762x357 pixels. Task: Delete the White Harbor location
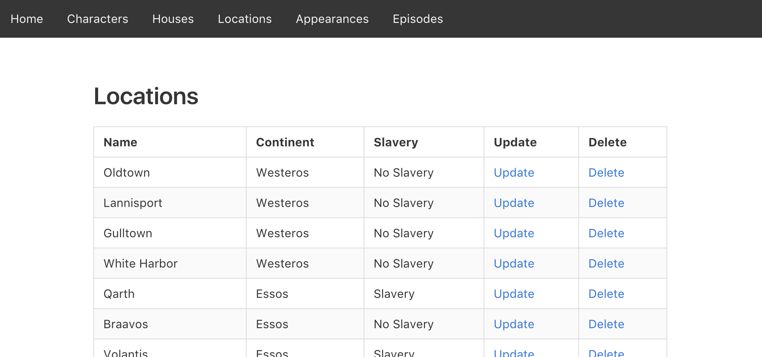[606, 263]
